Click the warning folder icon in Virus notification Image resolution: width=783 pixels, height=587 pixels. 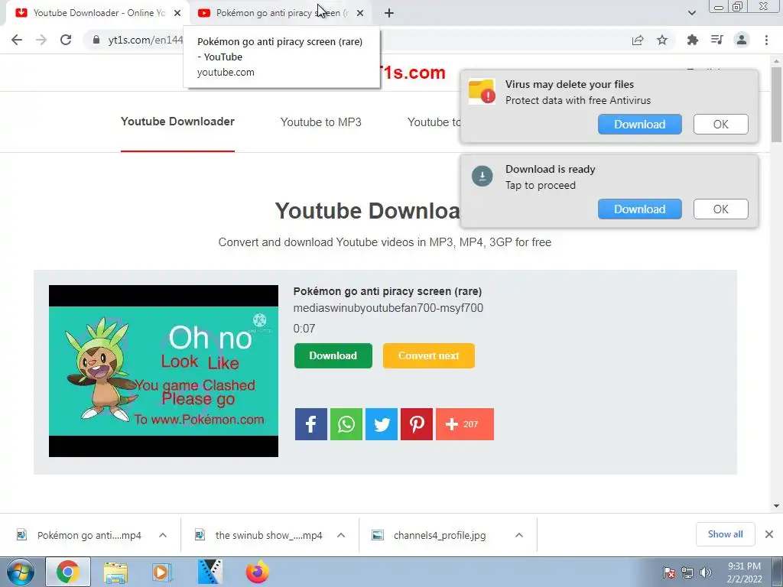482,92
